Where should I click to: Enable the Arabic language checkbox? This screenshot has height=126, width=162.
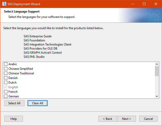[6, 64]
